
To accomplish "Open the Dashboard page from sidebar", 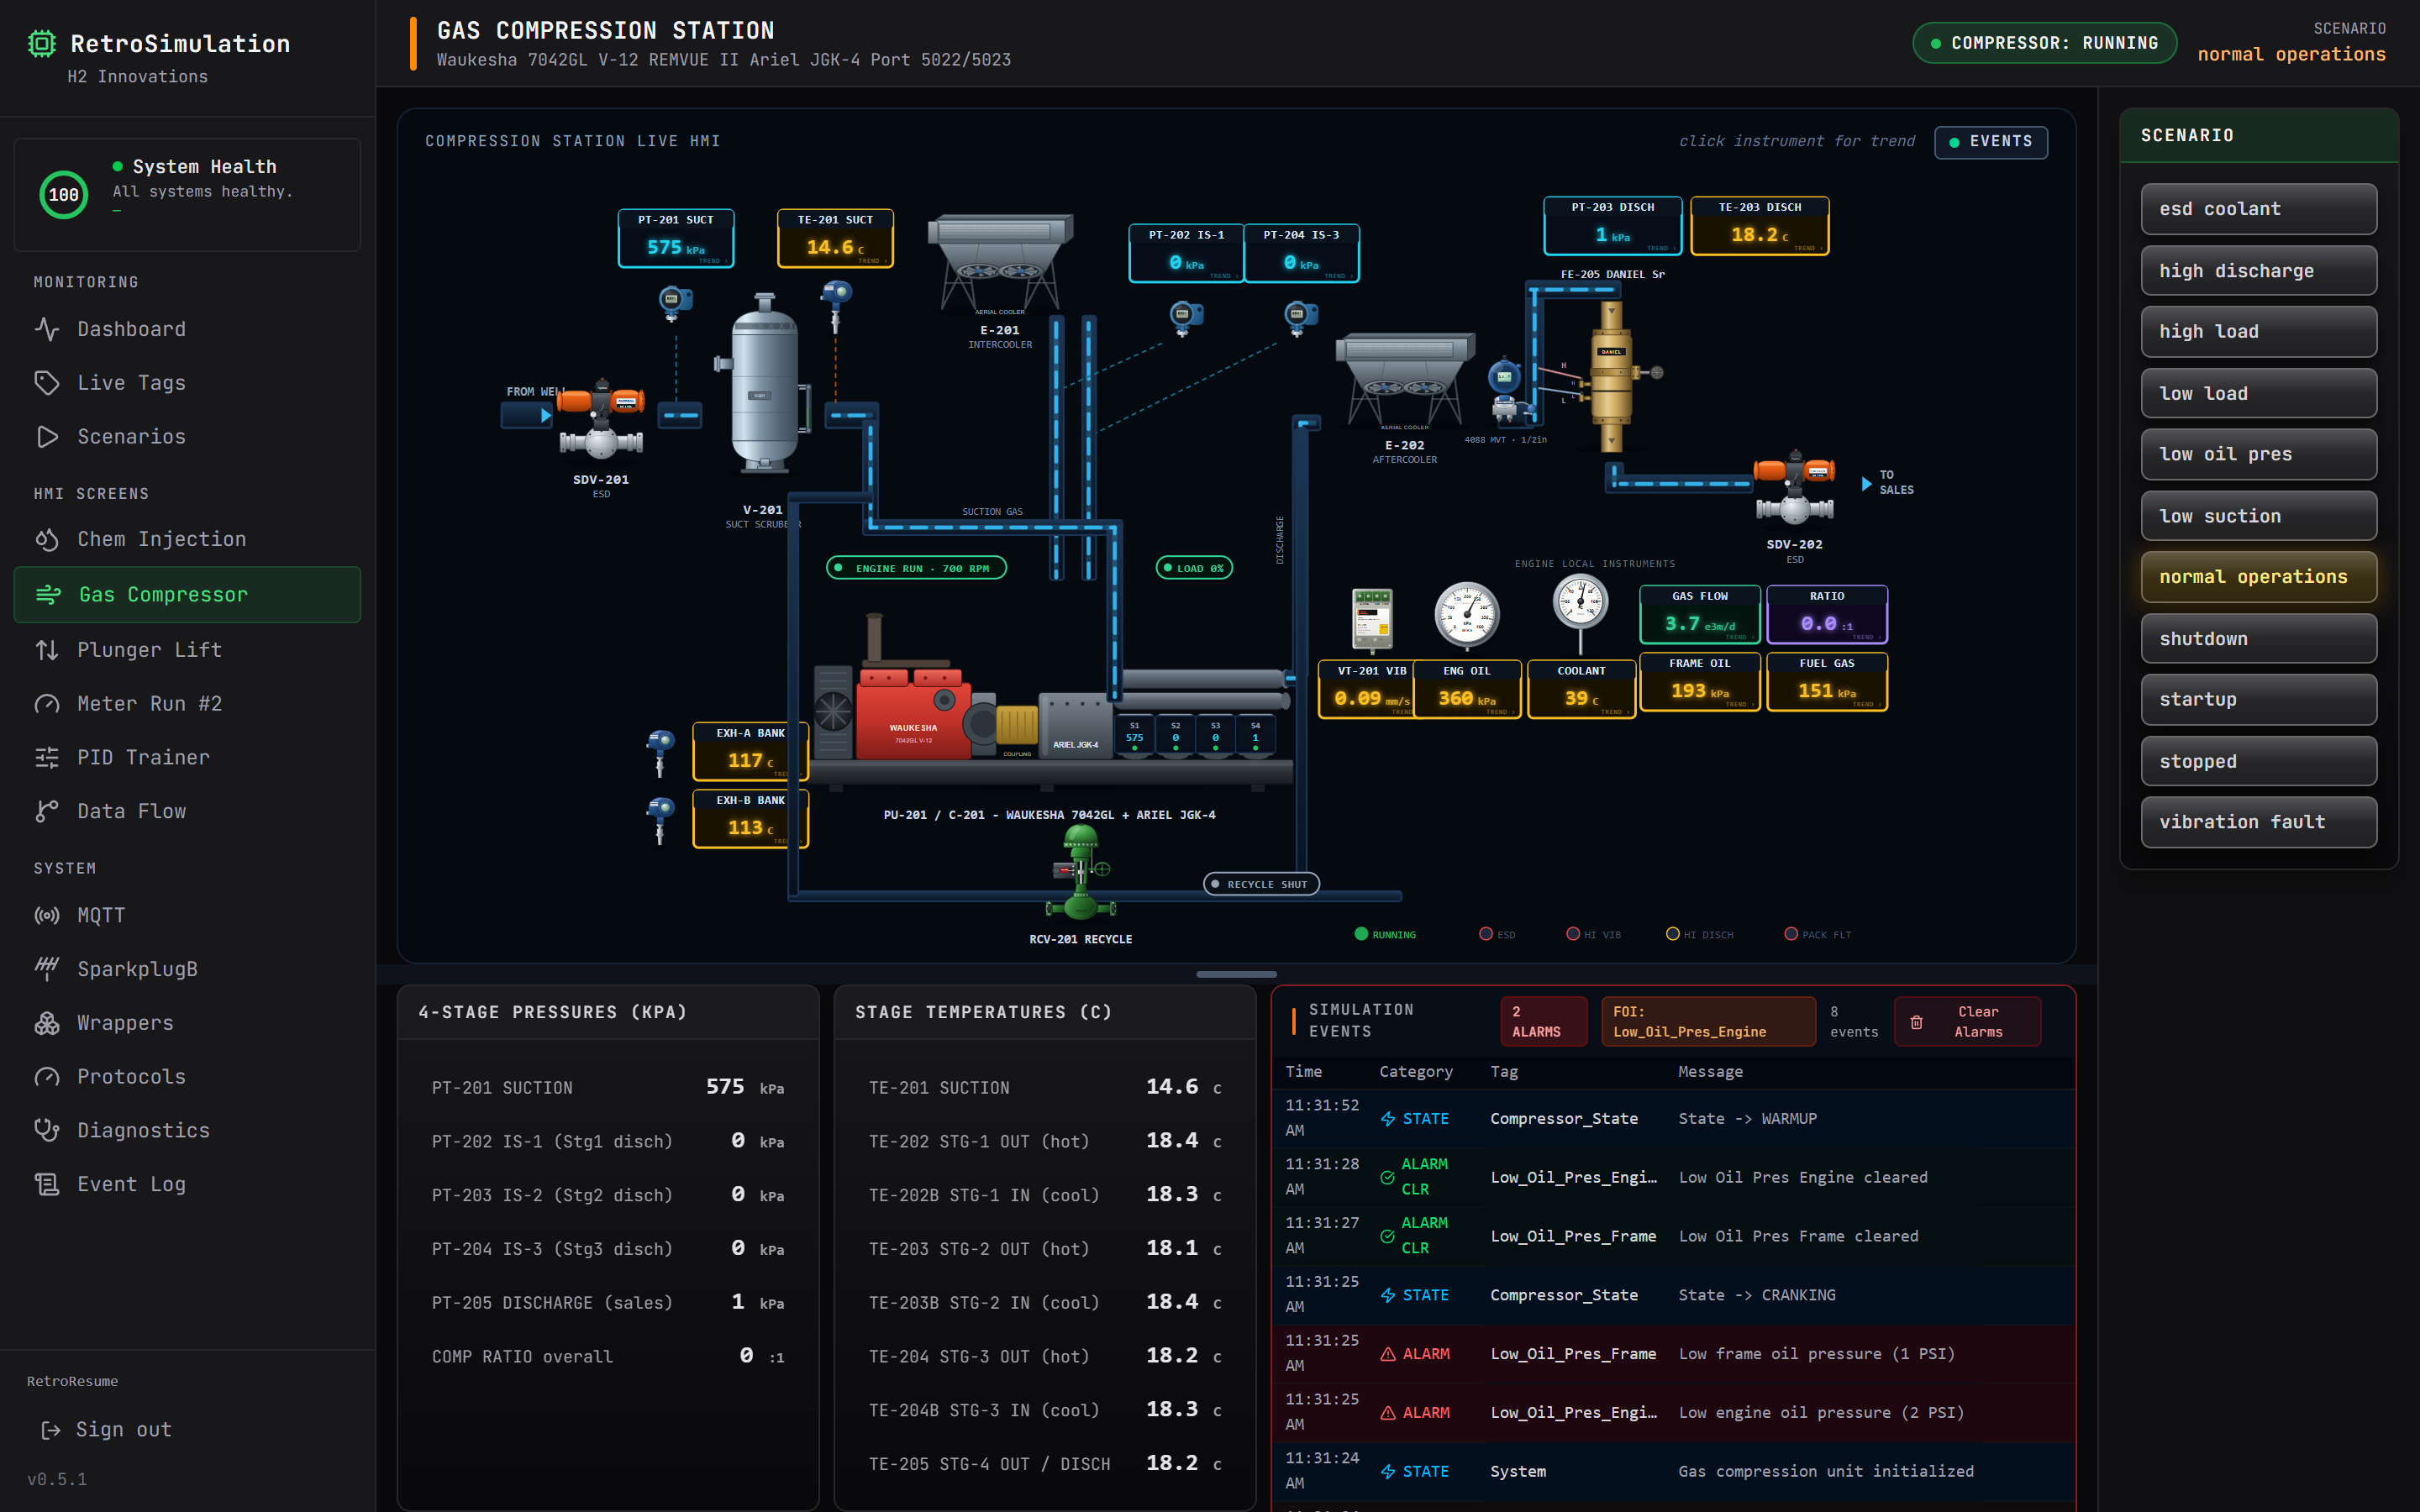I will coord(187,329).
